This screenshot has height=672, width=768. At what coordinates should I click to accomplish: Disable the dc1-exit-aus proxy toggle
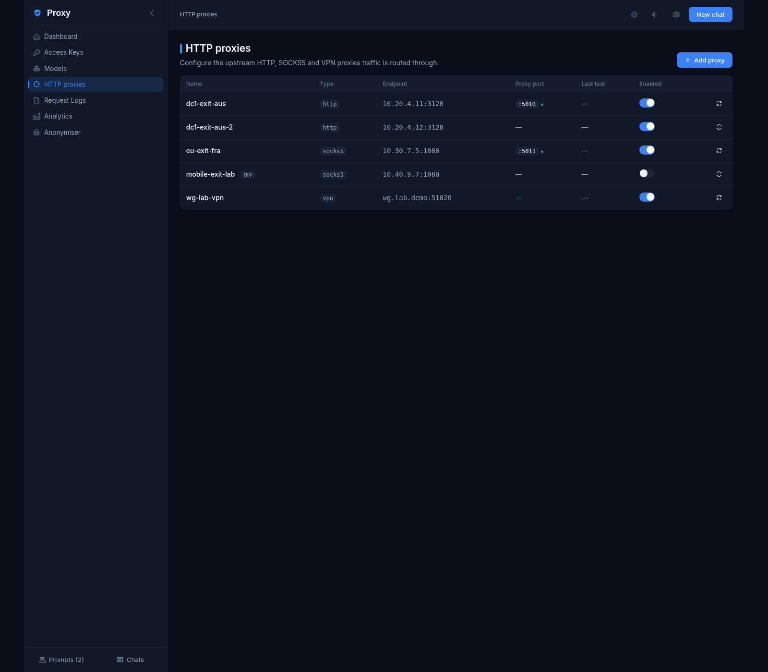tap(647, 103)
